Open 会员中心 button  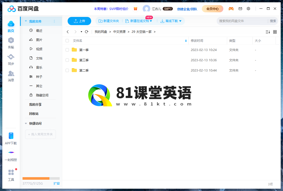pyautogui.click(x=212, y=9)
